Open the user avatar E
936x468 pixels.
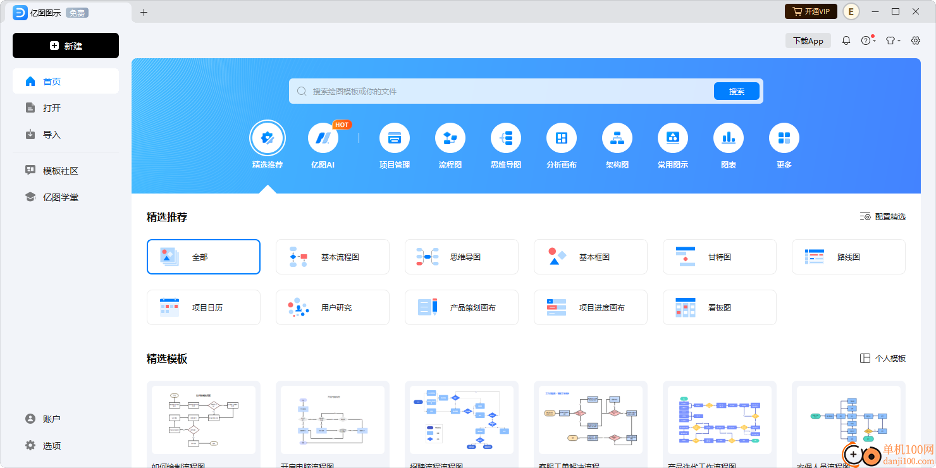click(x=851, y=11)
